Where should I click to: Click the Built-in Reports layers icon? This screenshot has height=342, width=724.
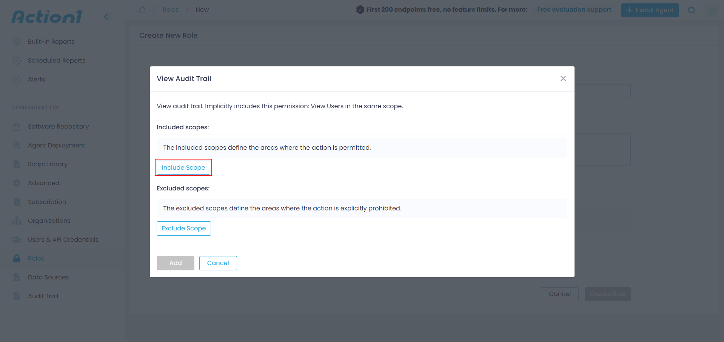17,42
